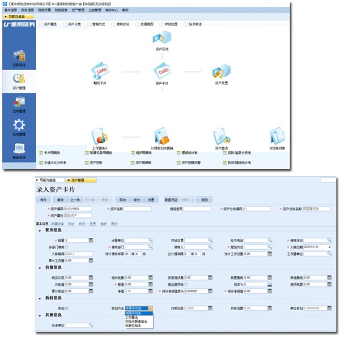The width and height of the screenshot is (340, 338).
Task: Collapse the 使用信息 section
Action: point(40,230)
